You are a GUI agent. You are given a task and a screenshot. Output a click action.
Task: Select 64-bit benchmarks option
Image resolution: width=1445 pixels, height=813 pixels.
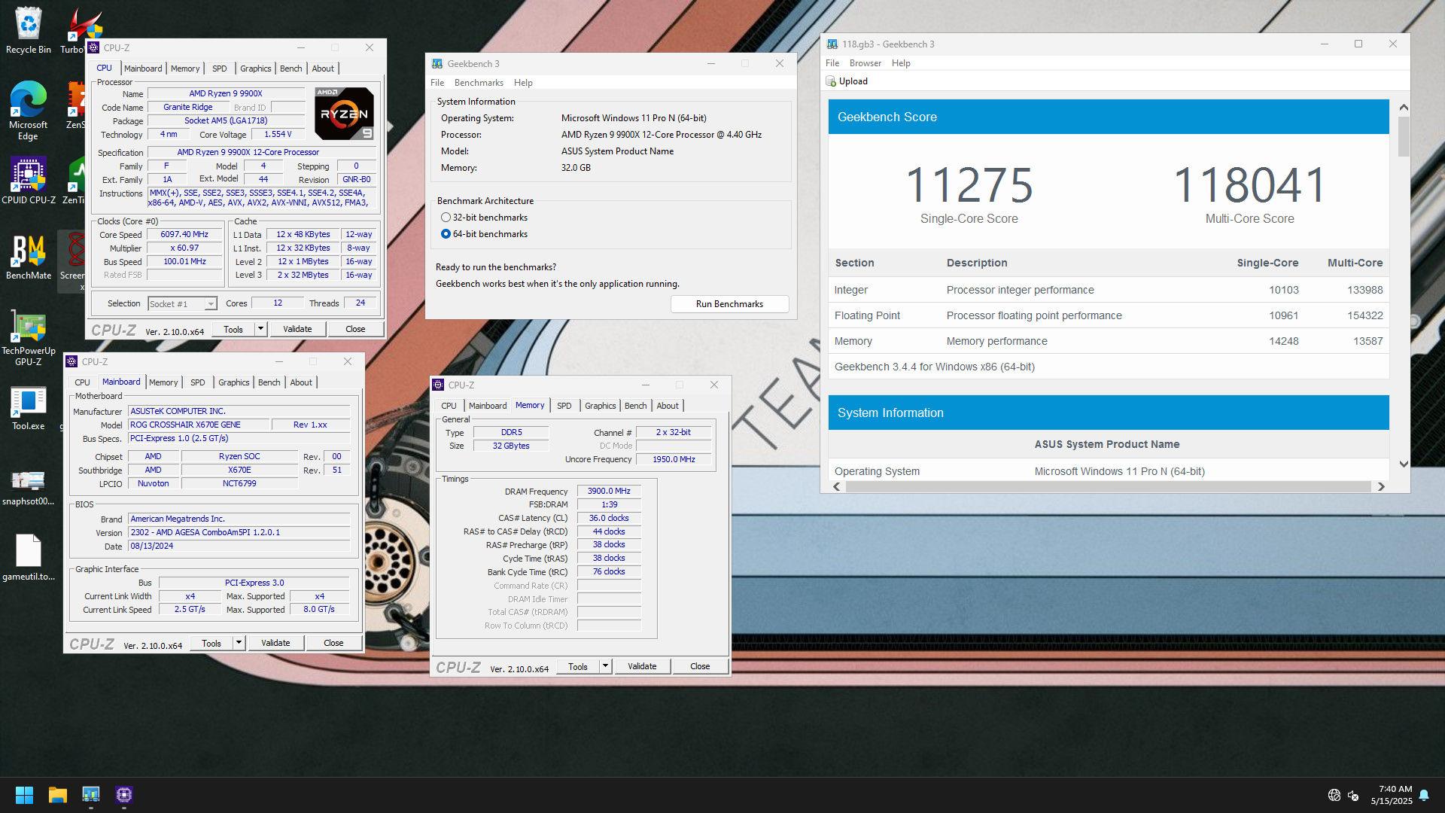click(446, 234)
